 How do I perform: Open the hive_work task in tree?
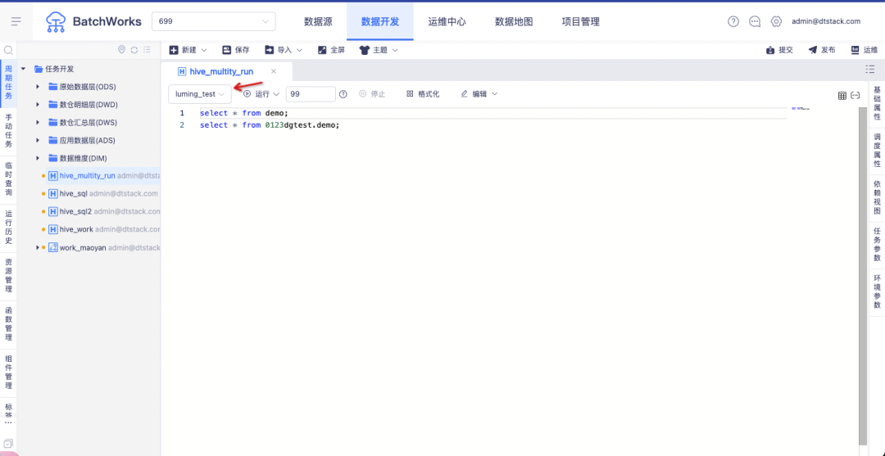tap(76, 229)
